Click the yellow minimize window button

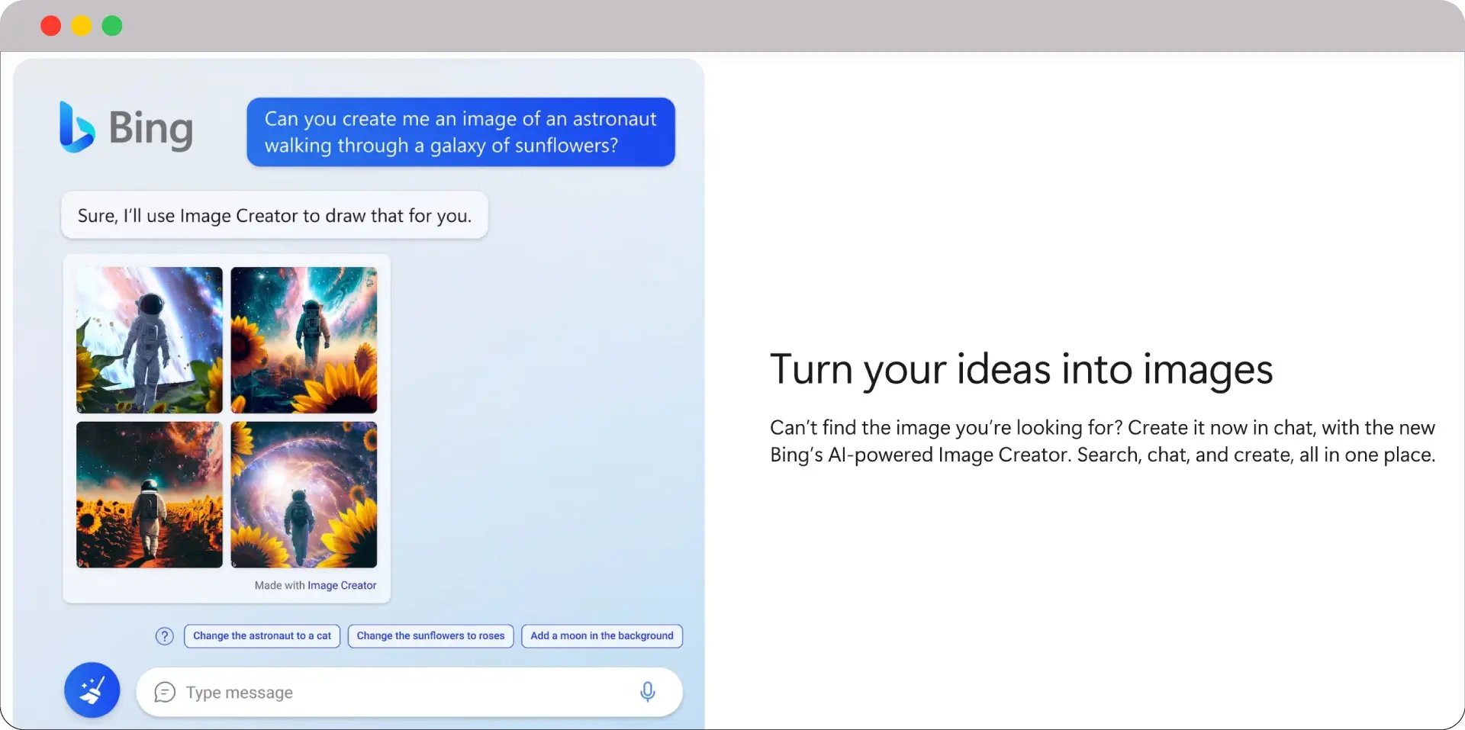click(x=82, y=26)
